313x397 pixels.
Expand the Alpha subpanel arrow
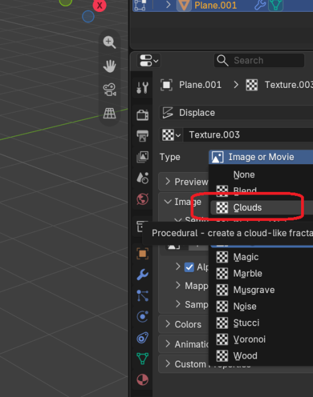[178, 267]
